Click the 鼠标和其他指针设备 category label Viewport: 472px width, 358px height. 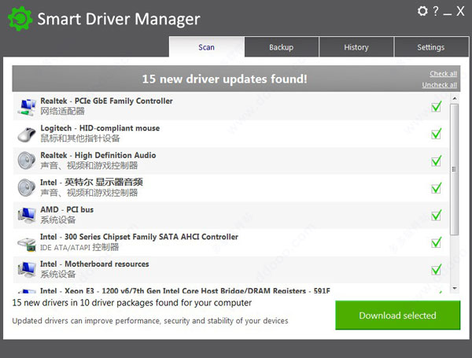[x=80, y=138]
